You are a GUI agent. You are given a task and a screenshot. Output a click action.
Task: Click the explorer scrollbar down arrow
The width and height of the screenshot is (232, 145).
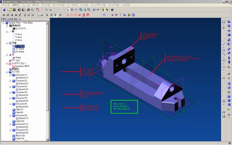(x=47, y=139)
